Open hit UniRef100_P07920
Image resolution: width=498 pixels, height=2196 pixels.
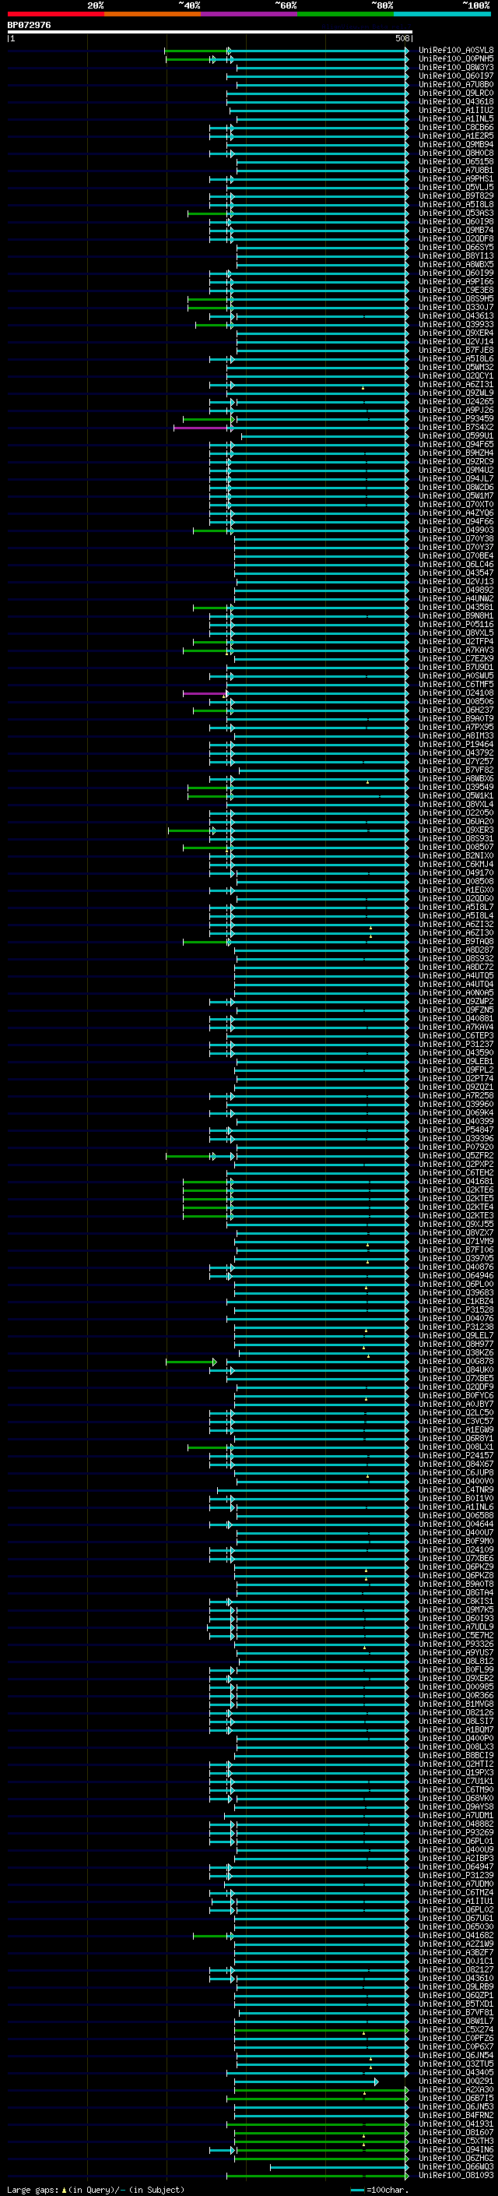click(456, 1147)
